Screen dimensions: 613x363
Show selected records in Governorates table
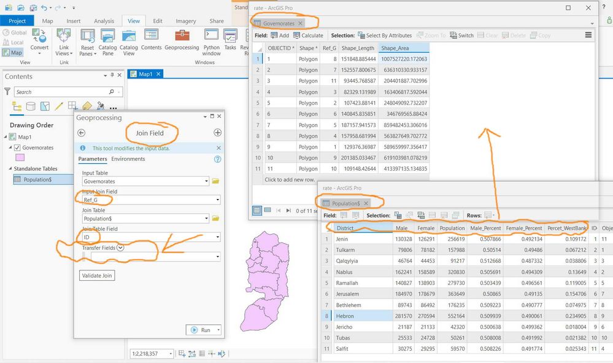268,210
